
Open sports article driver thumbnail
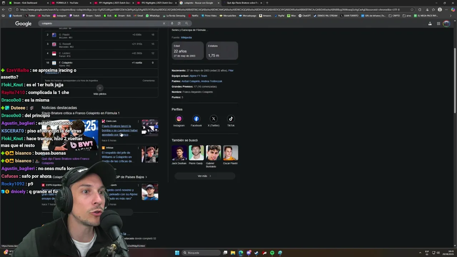(150, 192)
